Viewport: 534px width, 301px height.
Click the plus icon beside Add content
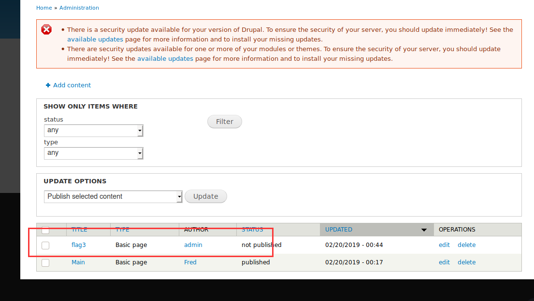pos(48,85)
